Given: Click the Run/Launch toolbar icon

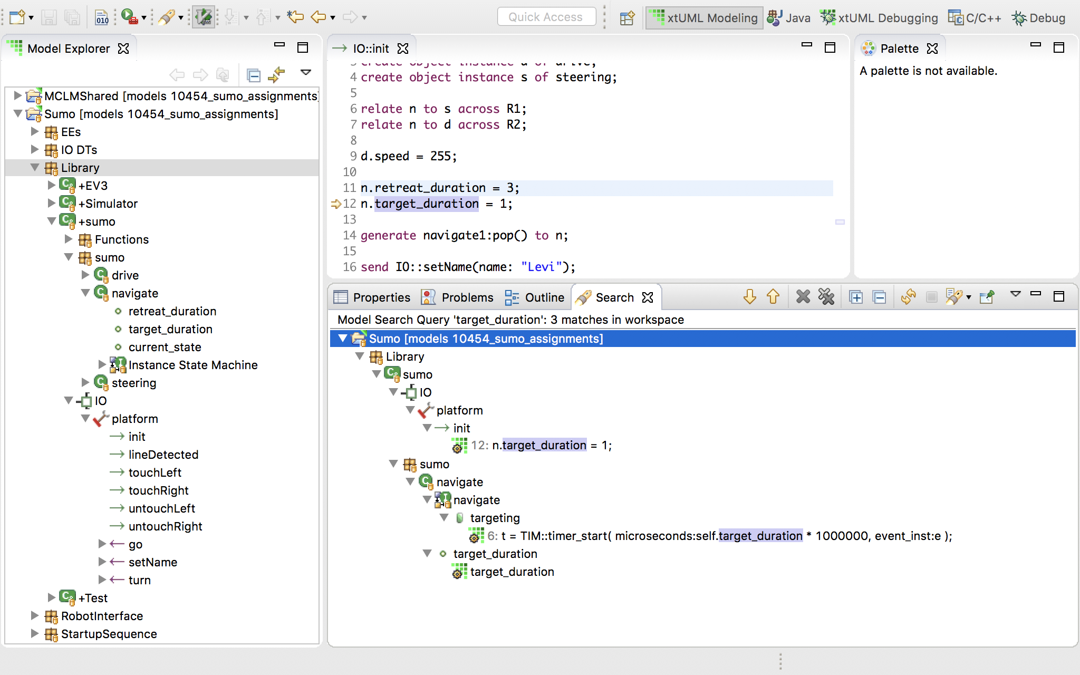Looking at the screenshot, I should [129, 17].
